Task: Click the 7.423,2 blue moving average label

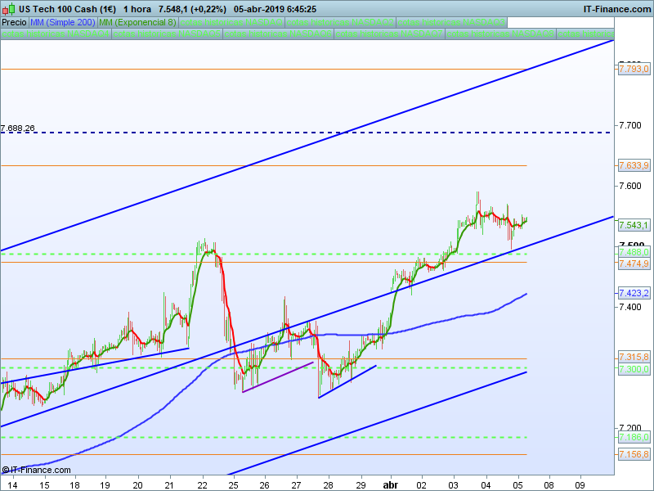Action: click(x=634, y=293)
